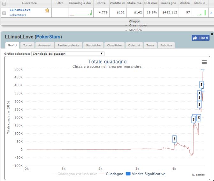Click Crea nuovo under Gruppi
Viewport: 214px width, 181px height.
[x=138, y=25]
